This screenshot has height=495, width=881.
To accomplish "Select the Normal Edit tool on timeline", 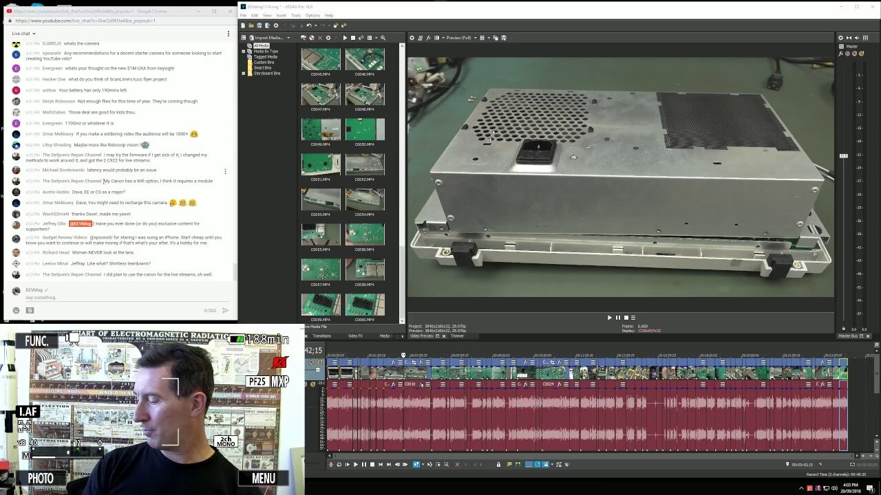I will (x=416, y=464).
